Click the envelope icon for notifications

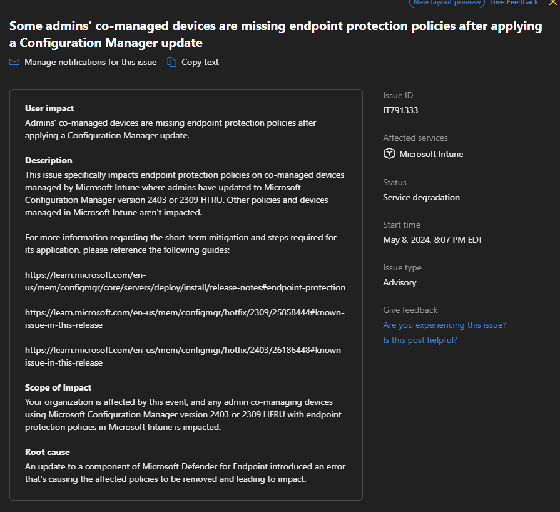(14, 62)
